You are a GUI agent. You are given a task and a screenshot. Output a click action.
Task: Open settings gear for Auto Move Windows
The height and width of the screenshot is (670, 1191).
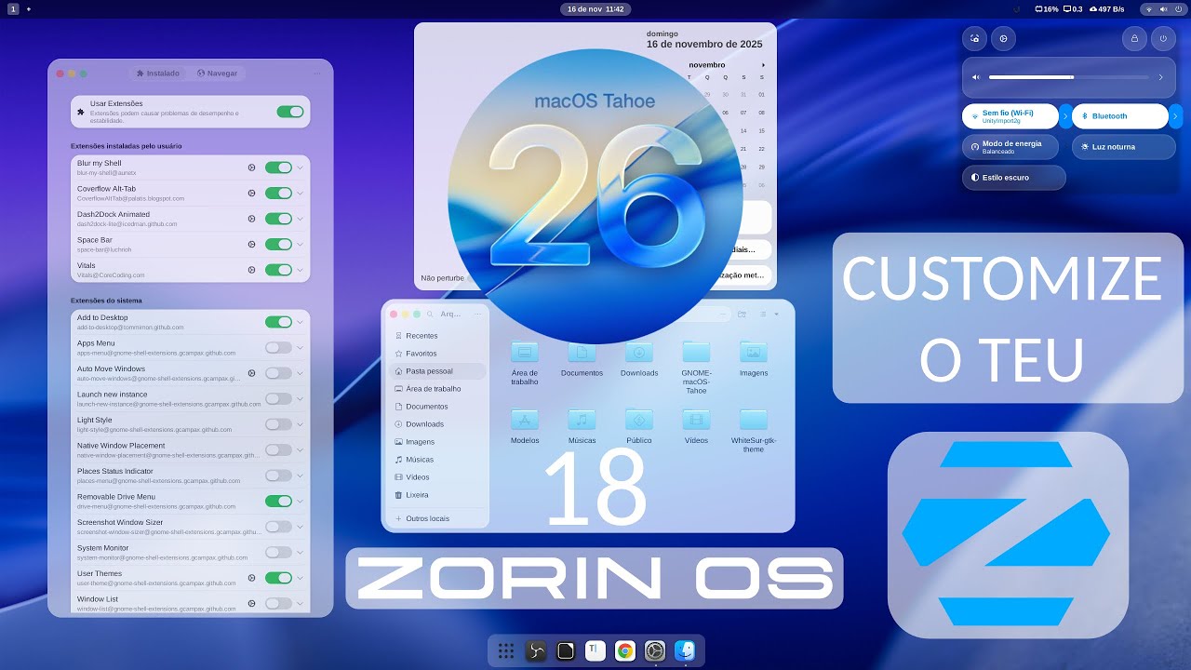[x=251, y=373]
